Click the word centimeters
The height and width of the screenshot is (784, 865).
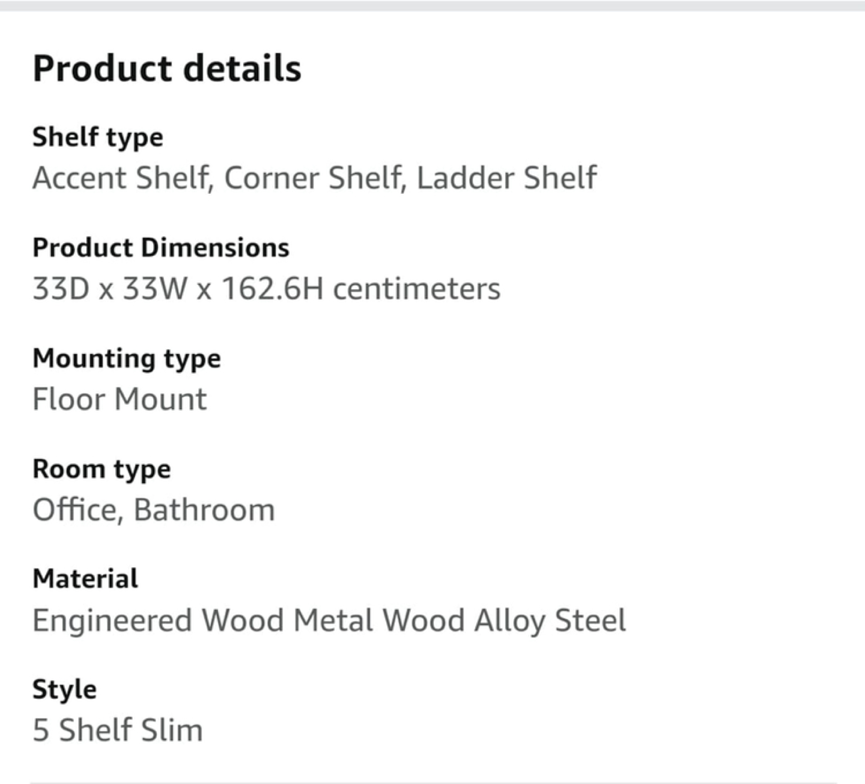416,289
